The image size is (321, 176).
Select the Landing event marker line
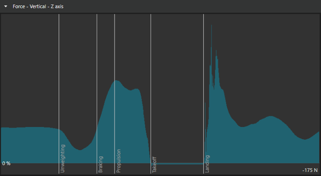tap(204, 94)
